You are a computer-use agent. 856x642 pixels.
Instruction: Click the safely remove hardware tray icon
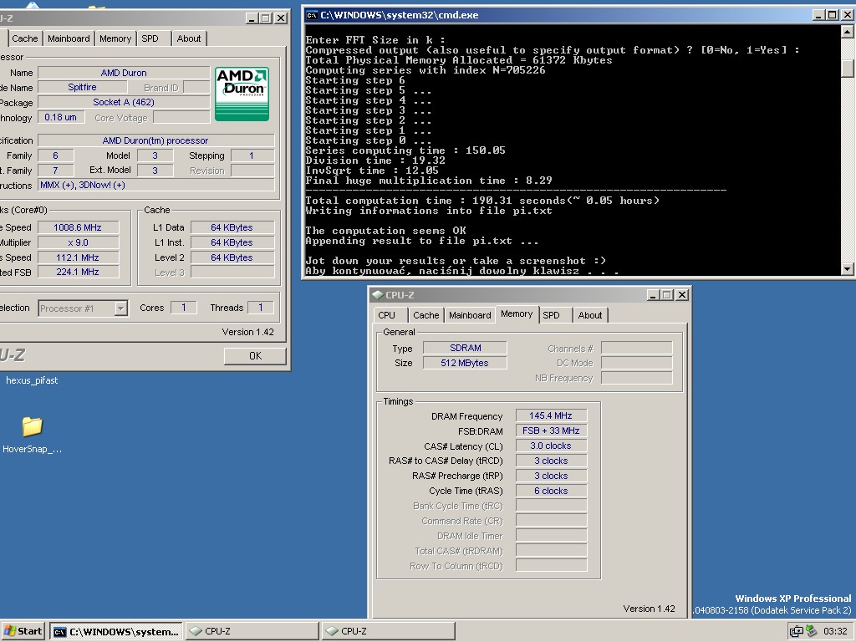(x=811, y=631)
